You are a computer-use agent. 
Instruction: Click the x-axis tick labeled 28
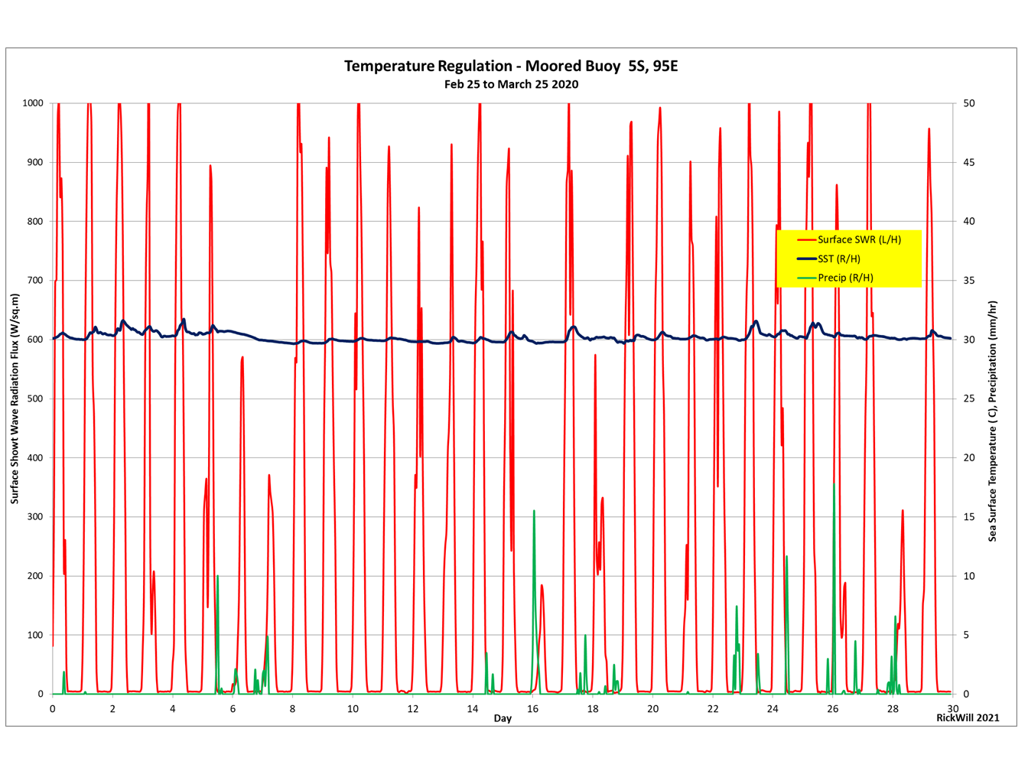click(x=893, y=709)
